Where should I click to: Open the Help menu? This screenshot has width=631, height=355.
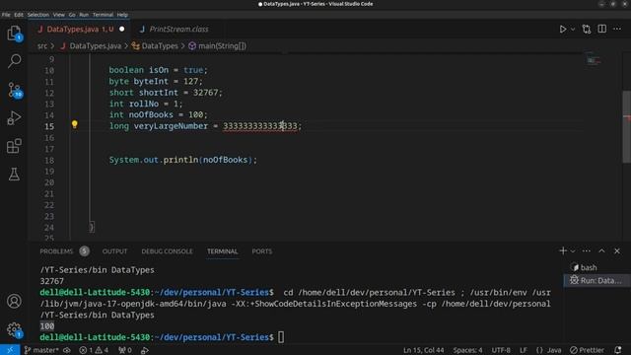122,15
